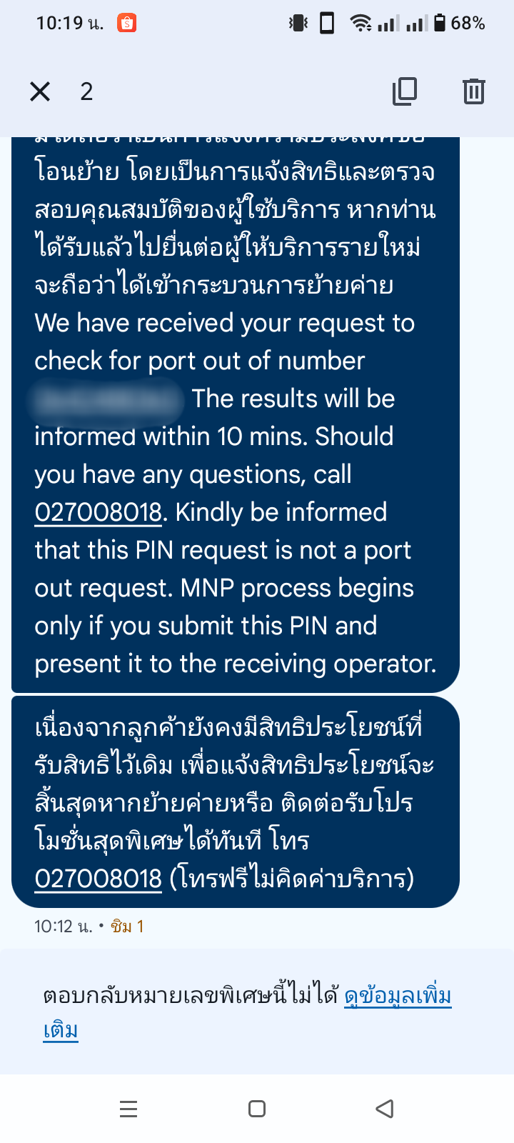This screenshot has width=514, height=1143.
Task: Go home using the square navigation button
Action: (257, 1109)
